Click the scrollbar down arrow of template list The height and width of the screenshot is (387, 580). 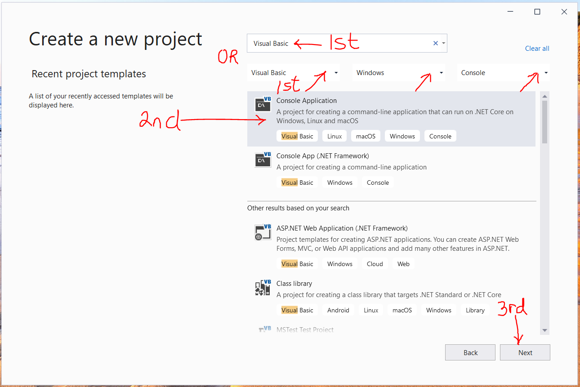(544, 330)
